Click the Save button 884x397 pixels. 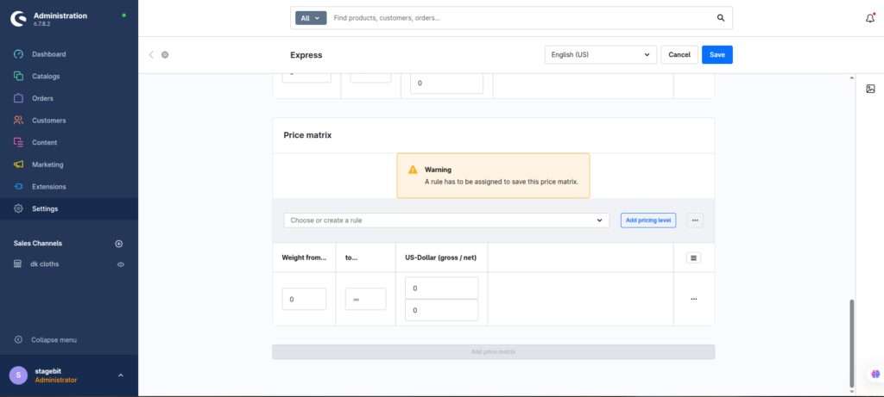click(x=717, y=54)
